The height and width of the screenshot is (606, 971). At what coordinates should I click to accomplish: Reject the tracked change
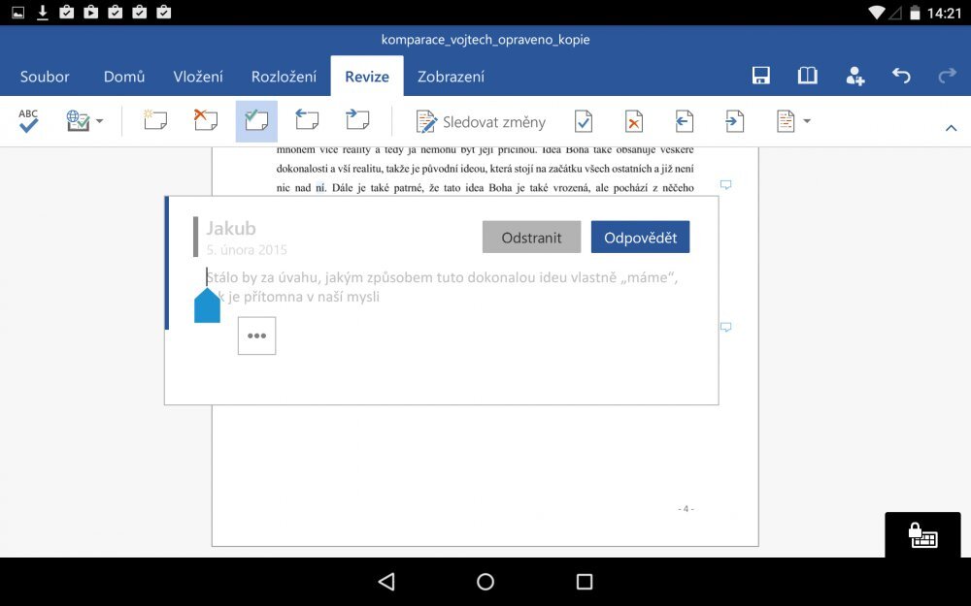tap(633, 121)
